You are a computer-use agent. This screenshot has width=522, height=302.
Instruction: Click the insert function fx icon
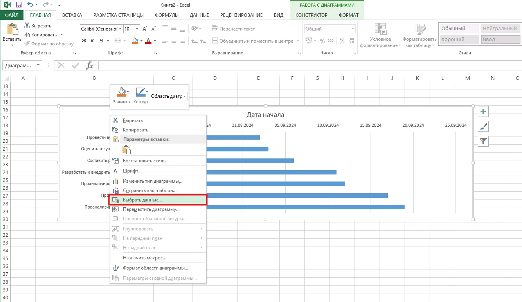(90, 65)
